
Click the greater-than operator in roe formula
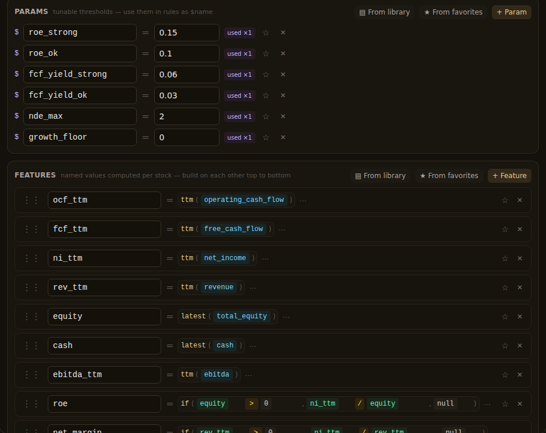pyautogui.click(x=251, y=403)
